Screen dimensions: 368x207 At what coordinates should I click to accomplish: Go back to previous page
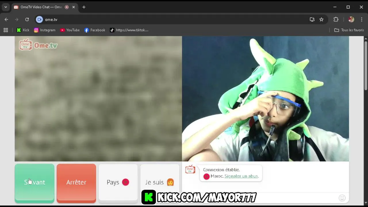click(6, 20)
